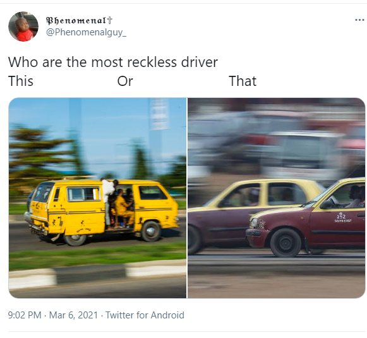
Task: Click the 252 South East taxi door label
Action: [342, 218]
